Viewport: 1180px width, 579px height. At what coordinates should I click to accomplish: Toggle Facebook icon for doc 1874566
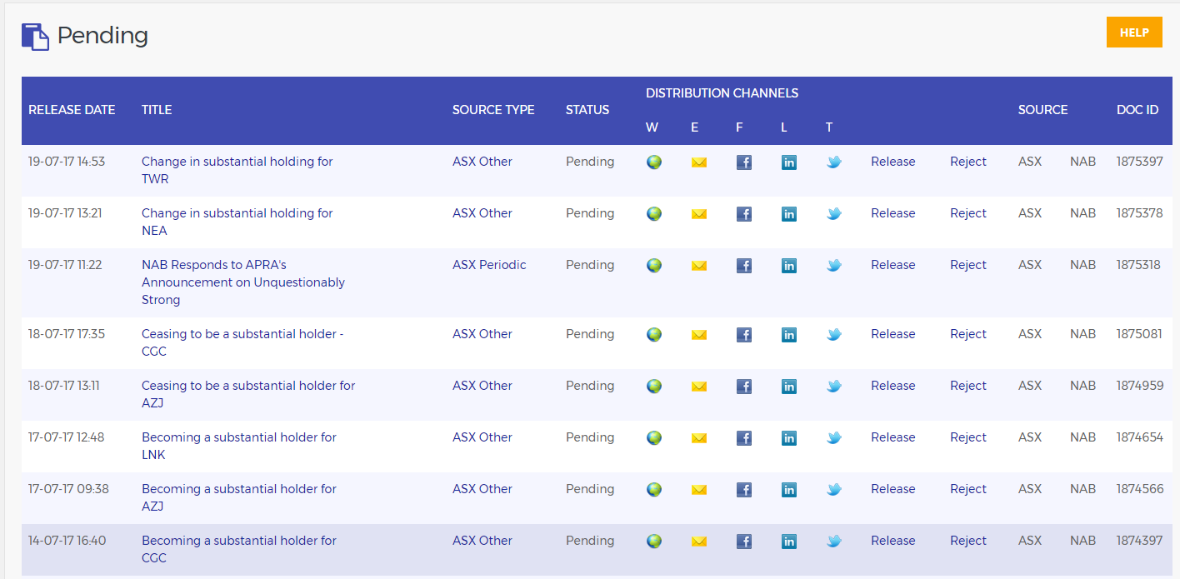pos(744,490)
